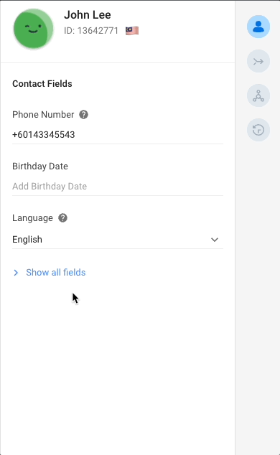This screenshot has height=455, width=280.
Task: Click the help icon beside Language
Action: [x=62, y=218]
